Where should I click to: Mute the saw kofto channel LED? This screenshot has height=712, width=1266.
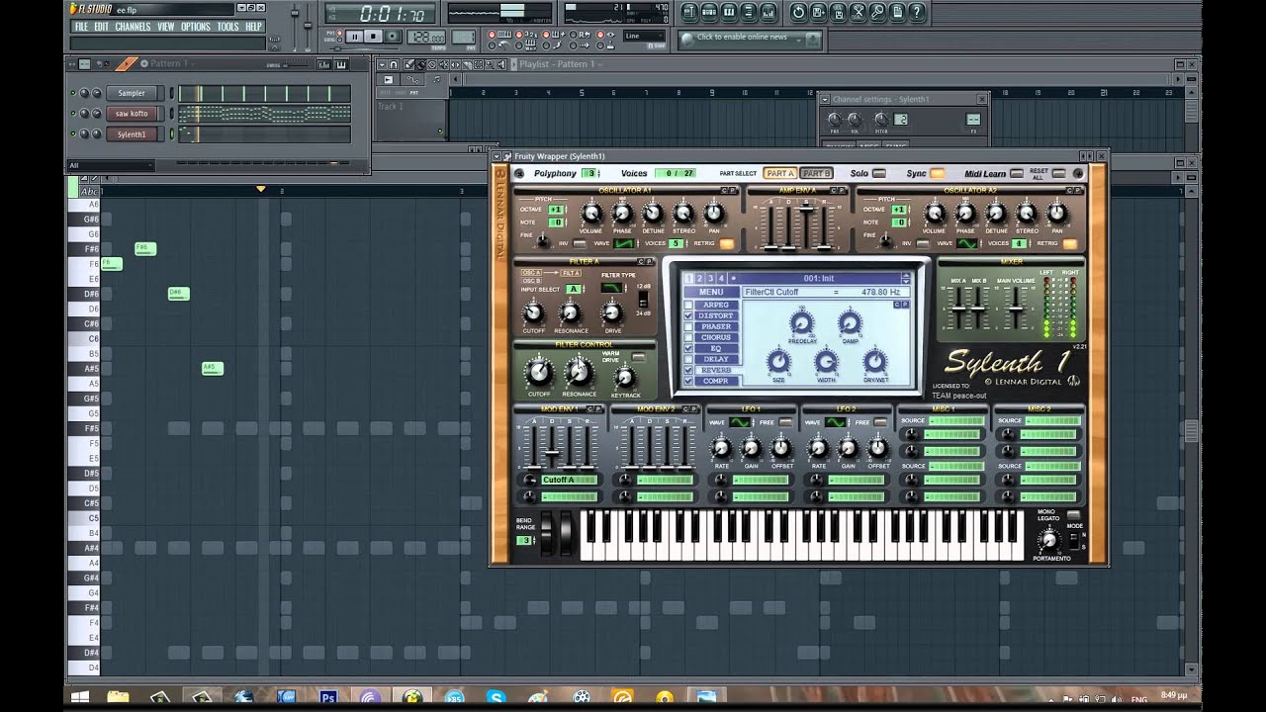[x=73, y=114]
